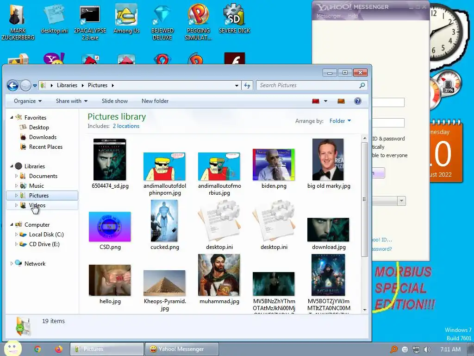Select the biden.png thumbnail
This screenshot has height=356, width=474.
274,165
